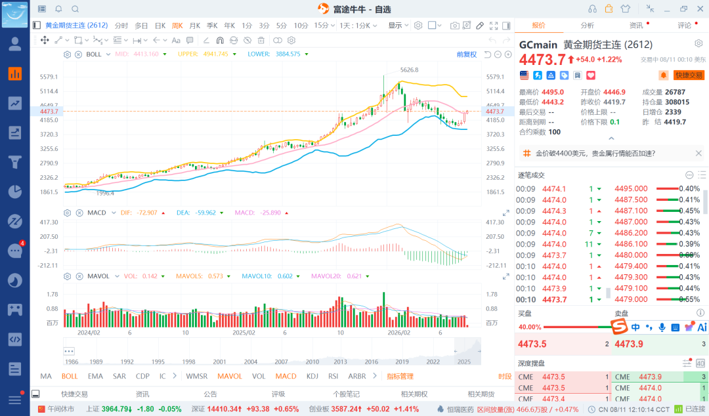Switch to the 月K chart period tab
Viewport: 709px width, 416px height.
pos(194,26)
